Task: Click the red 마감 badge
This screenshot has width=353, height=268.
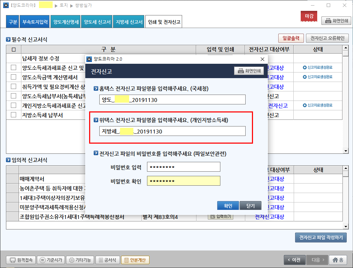Action: click(309, 16)
